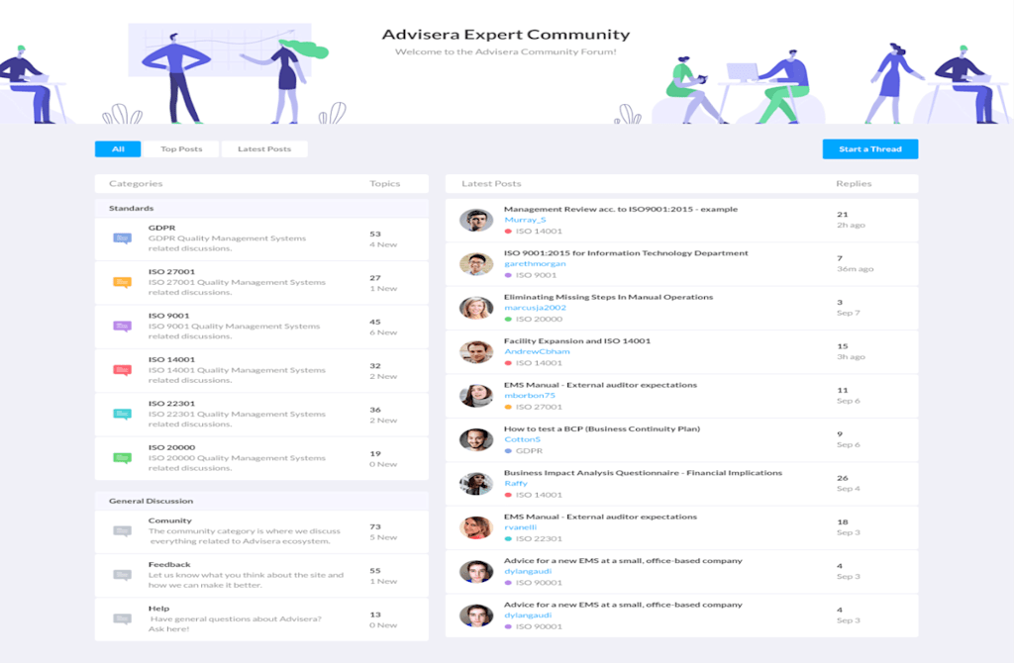
Task: Switch to the Top Posts tab
Action: tap(181, 149)
